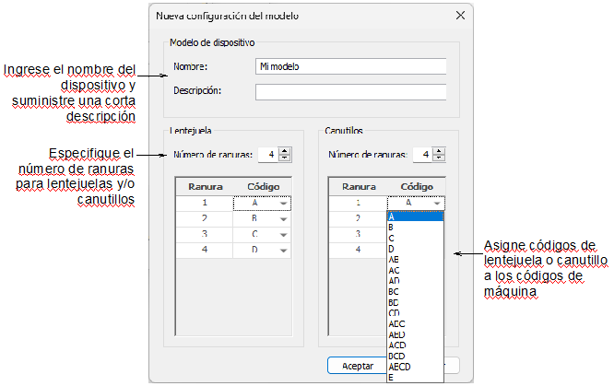
Task: Decrease Canutillos número de ranuras
Action: point(439,158)
